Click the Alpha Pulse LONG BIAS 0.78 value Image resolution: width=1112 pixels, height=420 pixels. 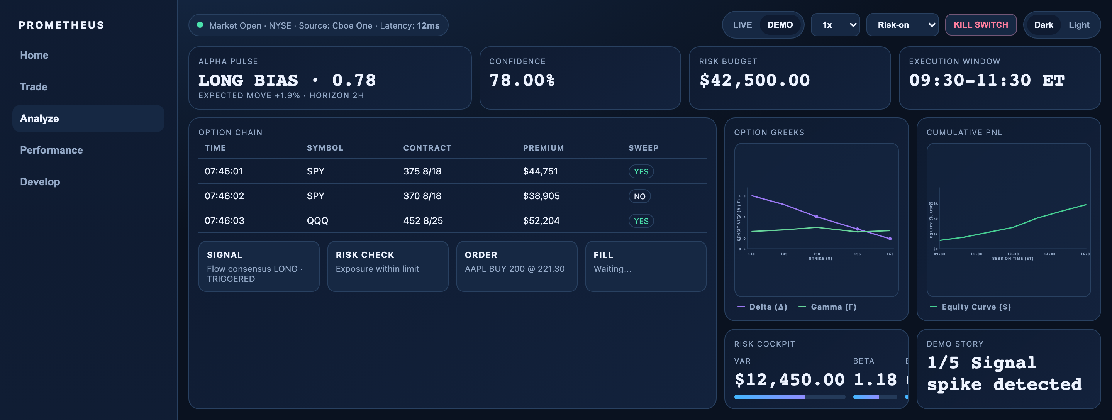287,80
